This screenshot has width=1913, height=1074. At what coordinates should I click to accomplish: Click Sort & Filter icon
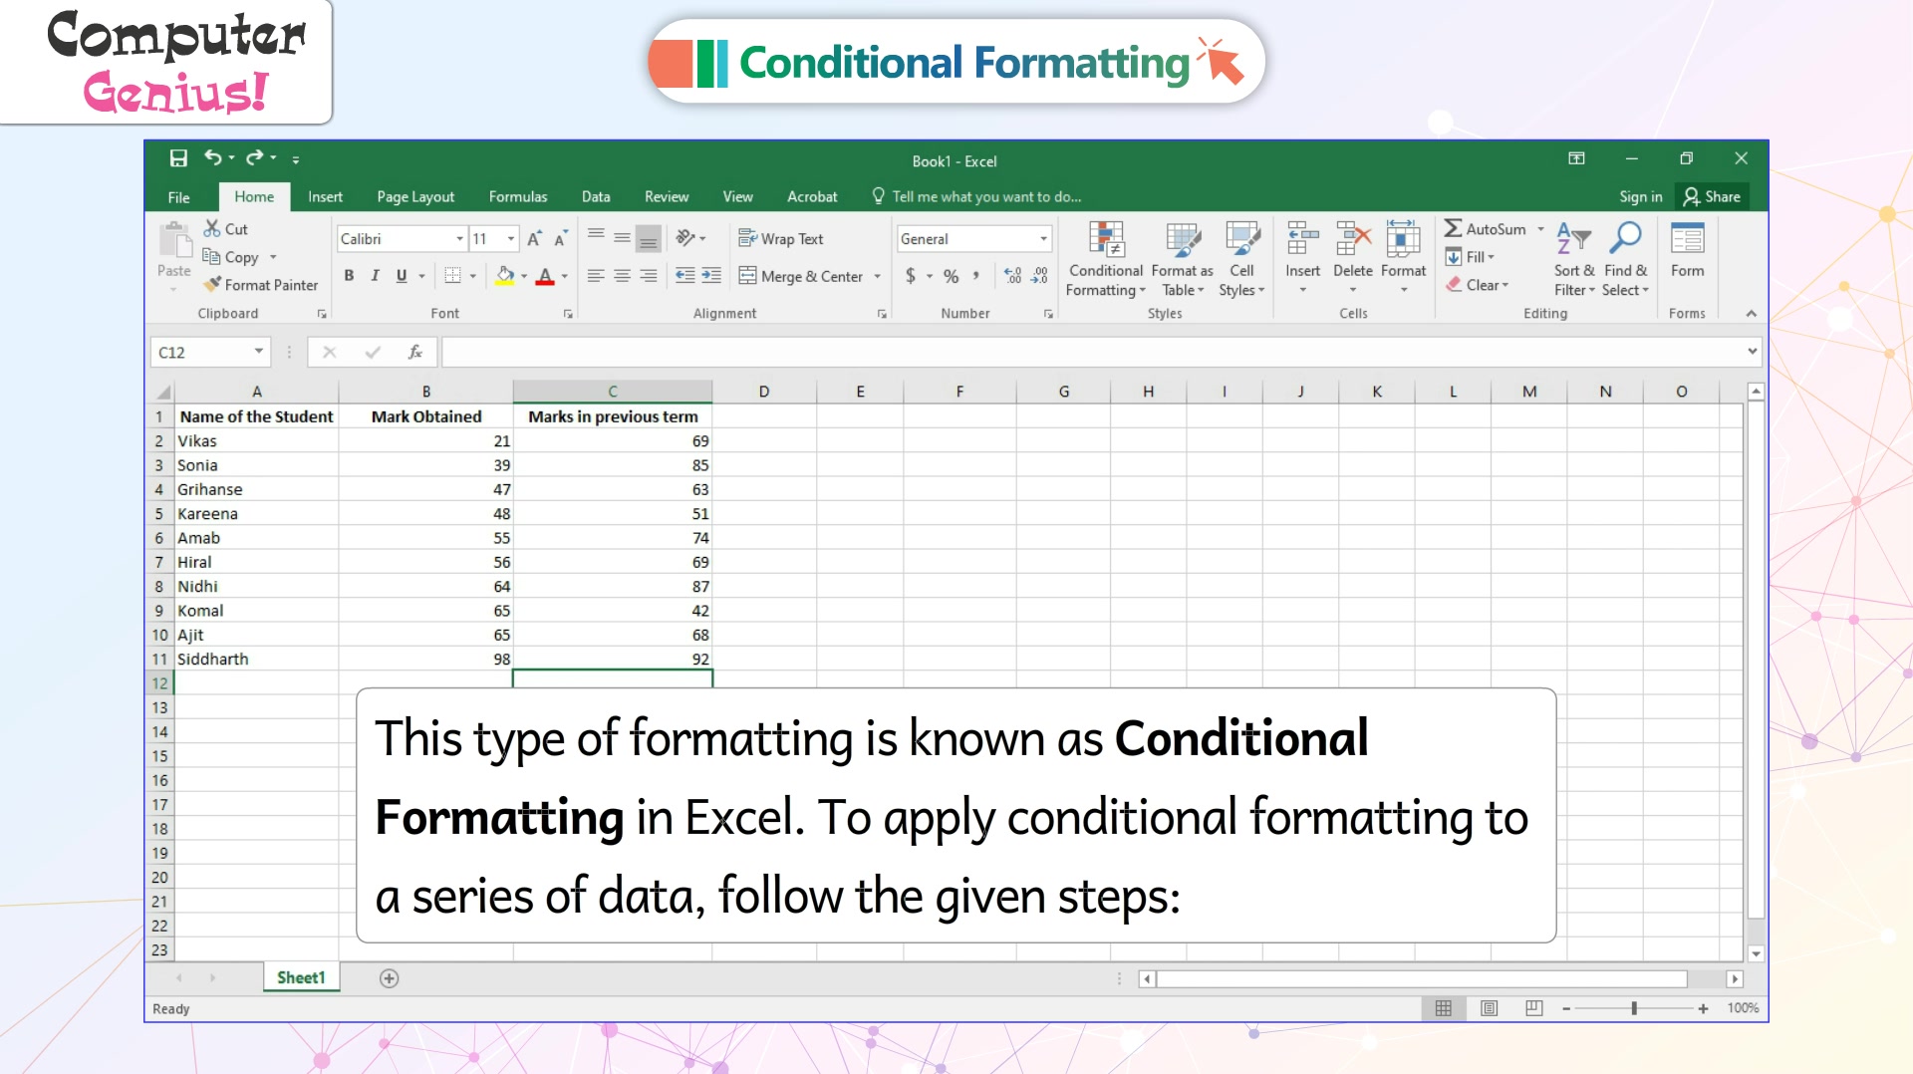1574,239
